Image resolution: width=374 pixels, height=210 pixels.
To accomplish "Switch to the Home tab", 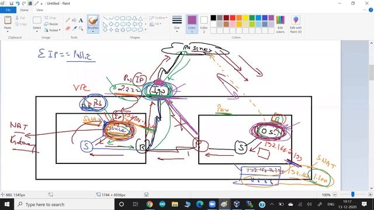I will point(24,10).
